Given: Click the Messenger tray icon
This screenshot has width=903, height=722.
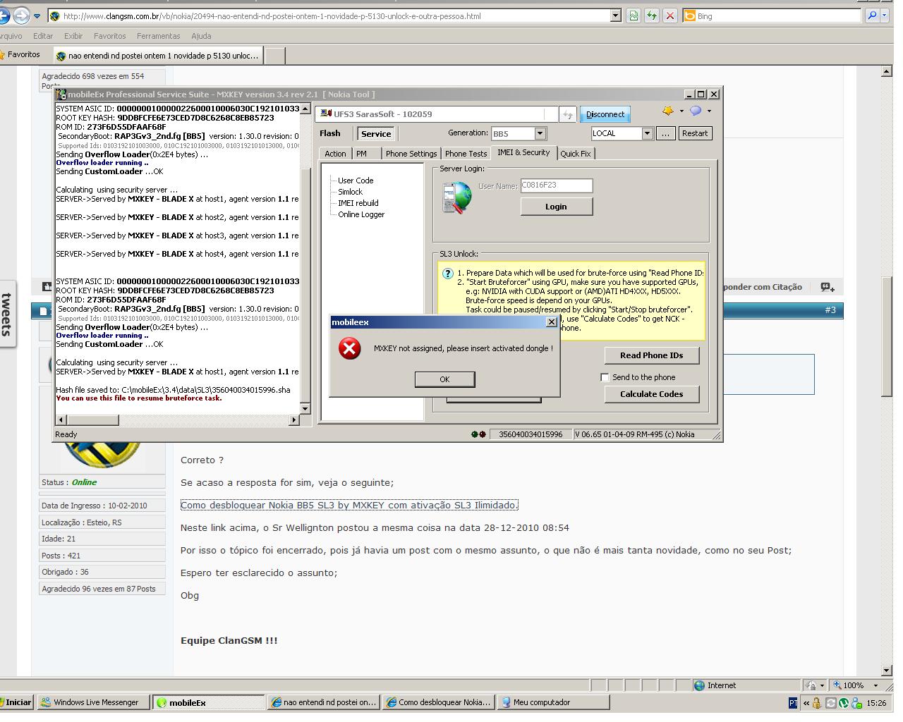Looking at the screenshot, I should (856, 703).
